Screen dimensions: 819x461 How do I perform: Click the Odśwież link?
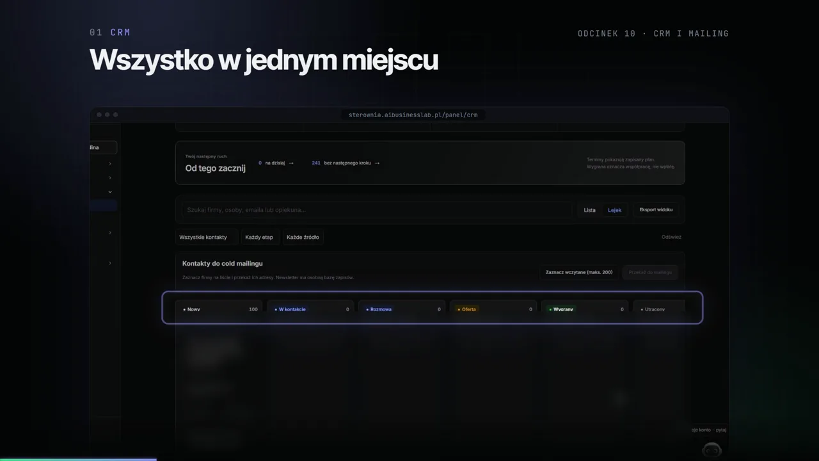point(671,237)
